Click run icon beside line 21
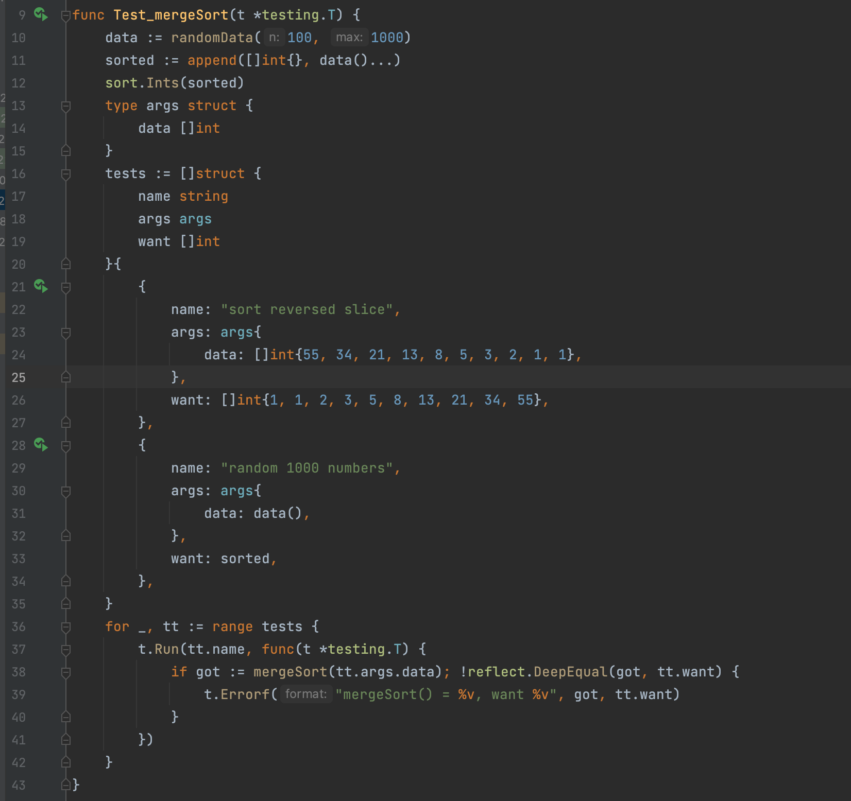851x801 pixels. 41,286
